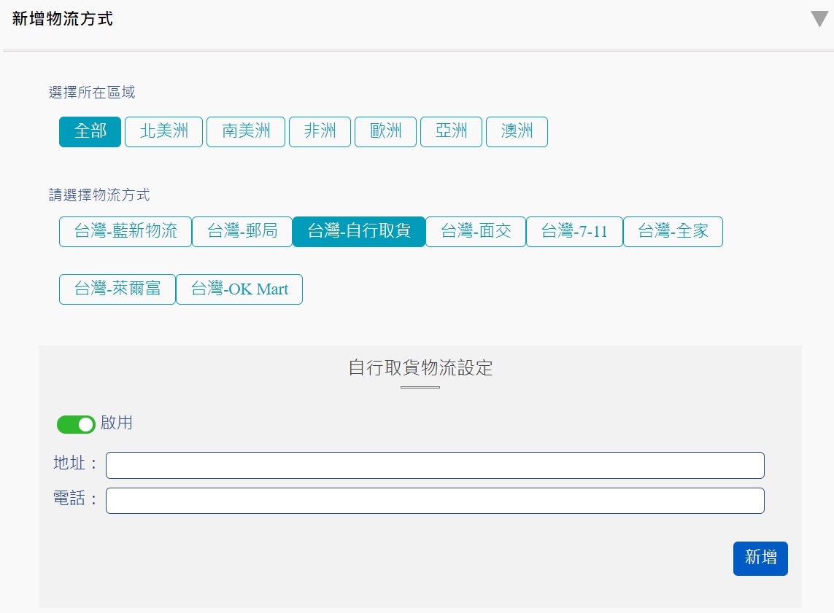Choose 台灣-7-11 shipping method

[574, 232]
